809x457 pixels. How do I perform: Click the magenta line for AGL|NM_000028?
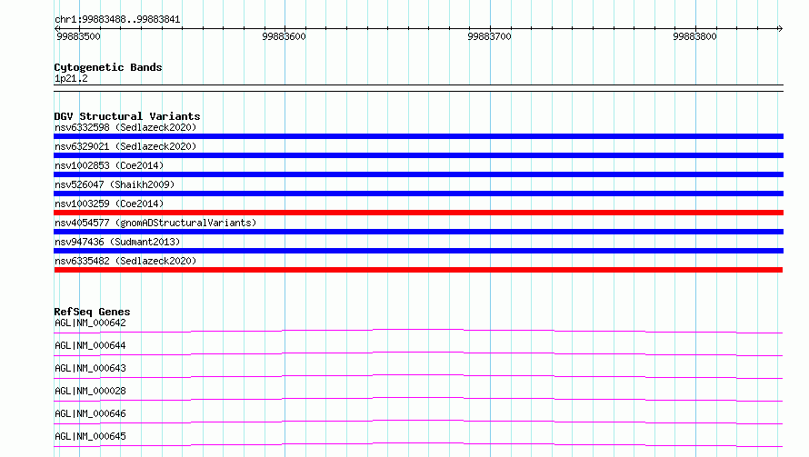click(x=418, y=399)
